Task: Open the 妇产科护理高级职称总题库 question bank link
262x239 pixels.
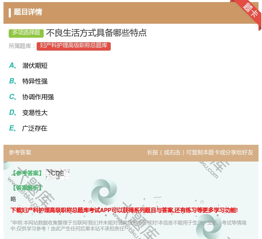Action: pos(73,46)
